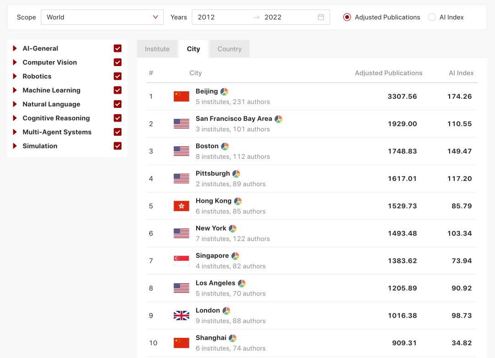The width and height of the screenshot is (495, 358).
Task: Expand the AI-General category arrow
Action: coord(15,48)
